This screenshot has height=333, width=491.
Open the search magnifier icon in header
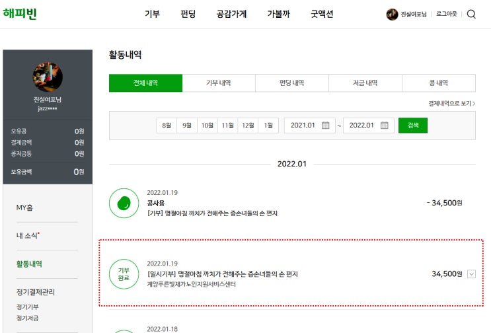click(x=471, y=14)
